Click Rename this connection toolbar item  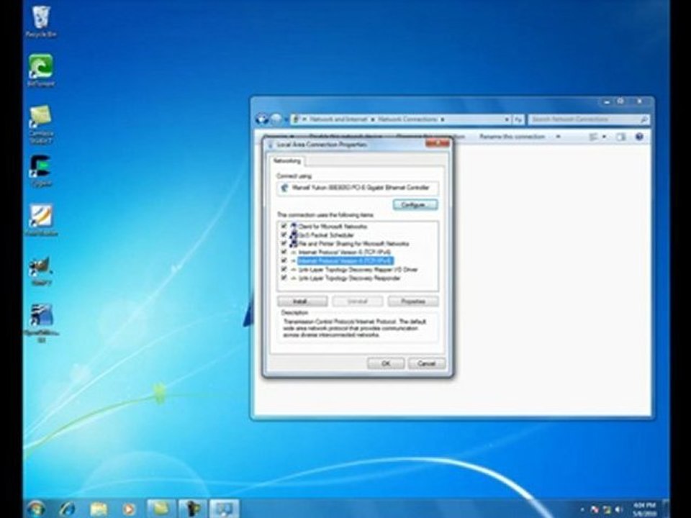pyautogui.click(x=512, y=137)
